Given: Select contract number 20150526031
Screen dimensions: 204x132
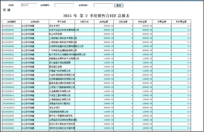Looking at the screenshot, I should pyautogui.click(x=8, y=26).
